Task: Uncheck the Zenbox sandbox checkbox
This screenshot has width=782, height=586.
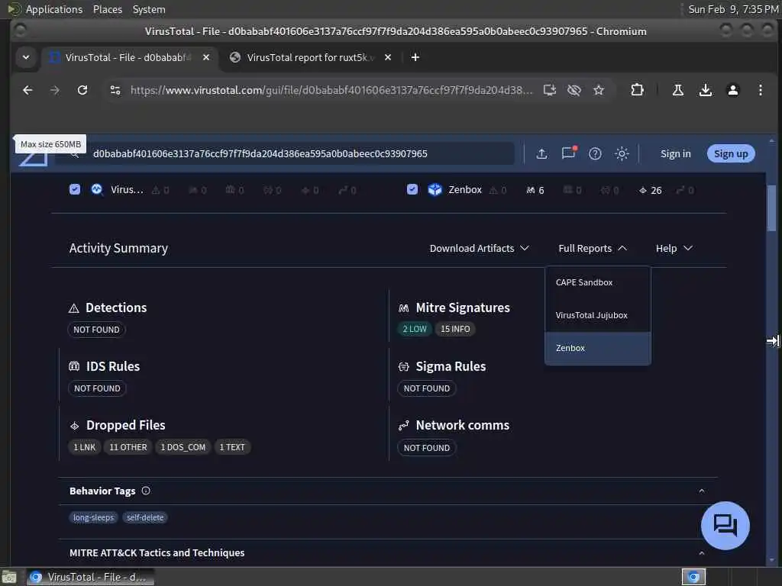Action: point(412,189)
